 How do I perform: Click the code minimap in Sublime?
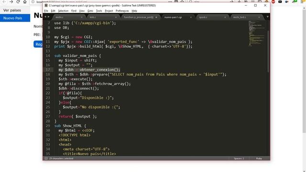coord(257,33)
